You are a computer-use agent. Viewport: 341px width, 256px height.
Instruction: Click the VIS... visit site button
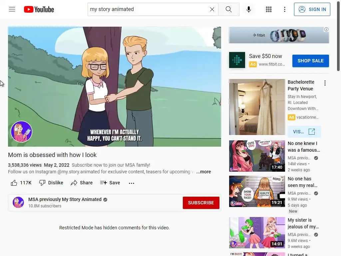tap(304, 132)
